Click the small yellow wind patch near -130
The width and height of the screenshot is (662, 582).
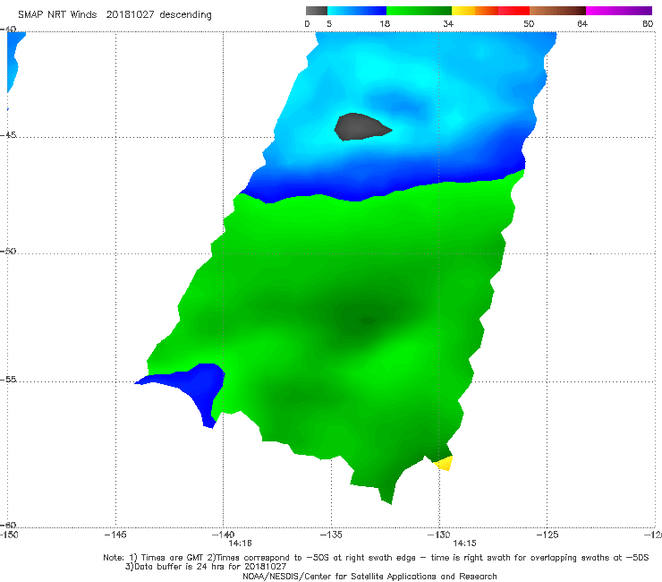click(444, 463)
